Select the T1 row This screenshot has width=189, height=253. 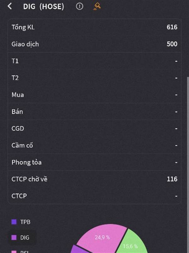click(94, 61)
